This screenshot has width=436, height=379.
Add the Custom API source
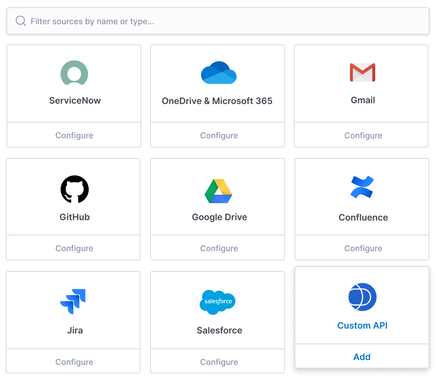[x=362, y=356]
